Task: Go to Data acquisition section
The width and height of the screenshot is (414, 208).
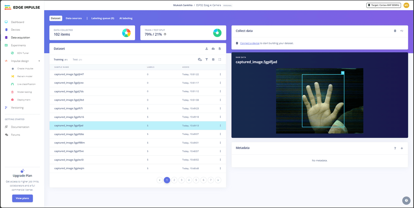Action: click(20, 38)
